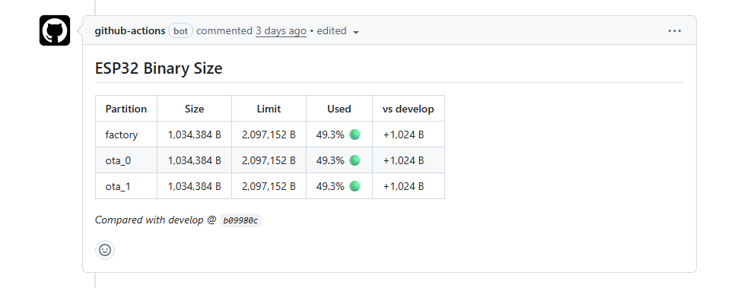Select the factory row limit 2,097,152 B
Screen dimensions: 731x288
[269, 135]
